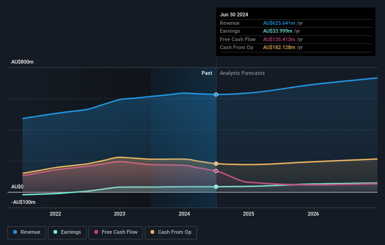385x245 pixels.
Task: Click the 2023 x-axis label
Action: (120, 214)
